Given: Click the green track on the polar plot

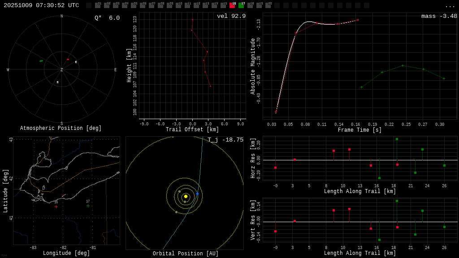Looking at the screenshot, I should [x=41, y=61].
